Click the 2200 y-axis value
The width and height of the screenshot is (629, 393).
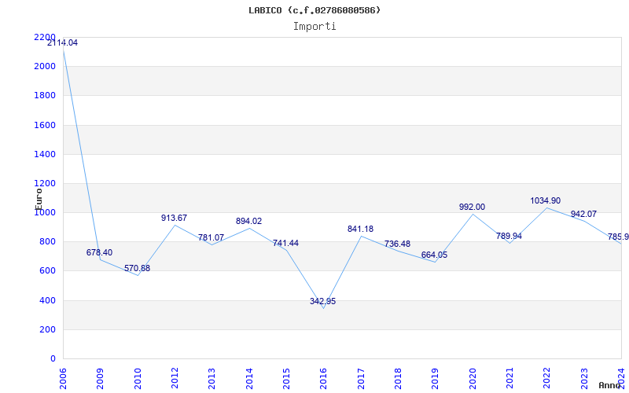[45, 37]
